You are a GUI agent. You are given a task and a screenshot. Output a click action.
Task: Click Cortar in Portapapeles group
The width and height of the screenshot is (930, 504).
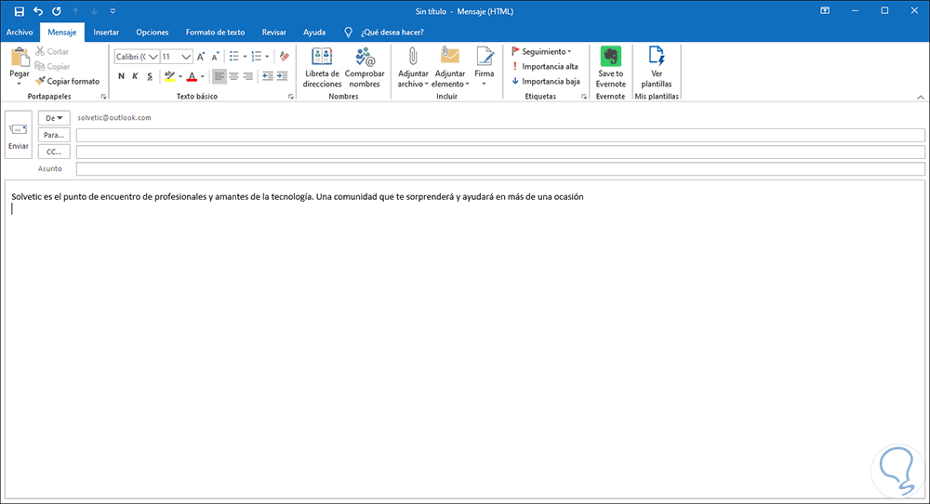coord(51,51)
